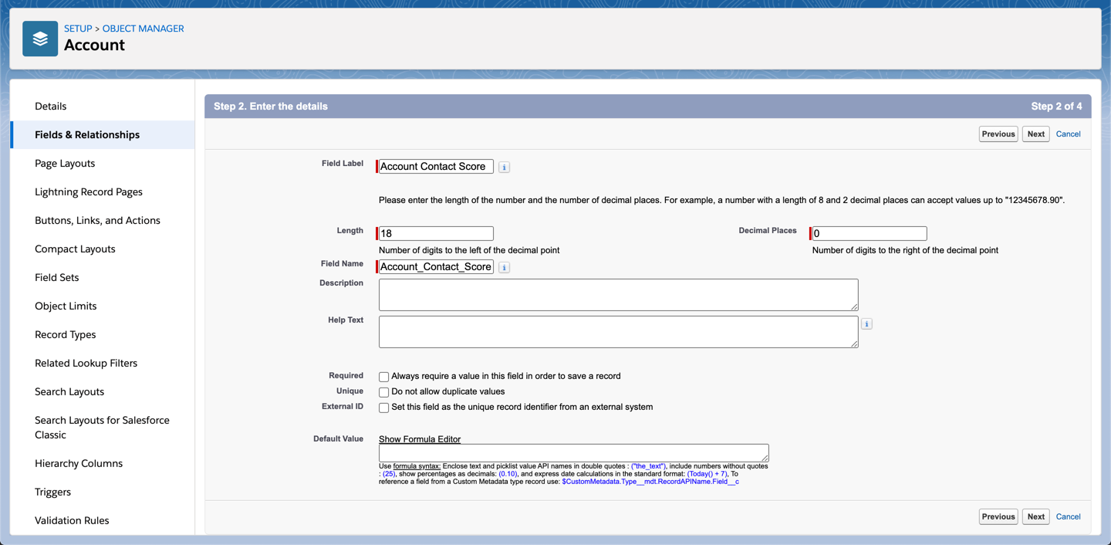Click info icon beside Field Name input

pos(504,267)
